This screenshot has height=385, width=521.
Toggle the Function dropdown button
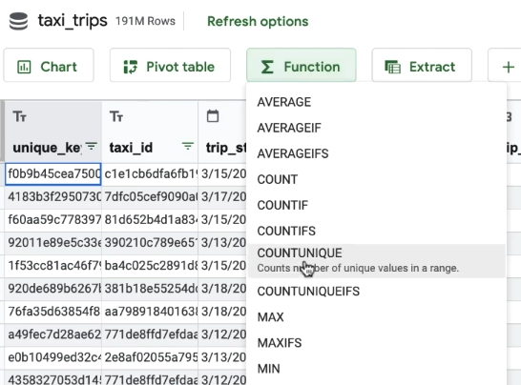point(301,66)
